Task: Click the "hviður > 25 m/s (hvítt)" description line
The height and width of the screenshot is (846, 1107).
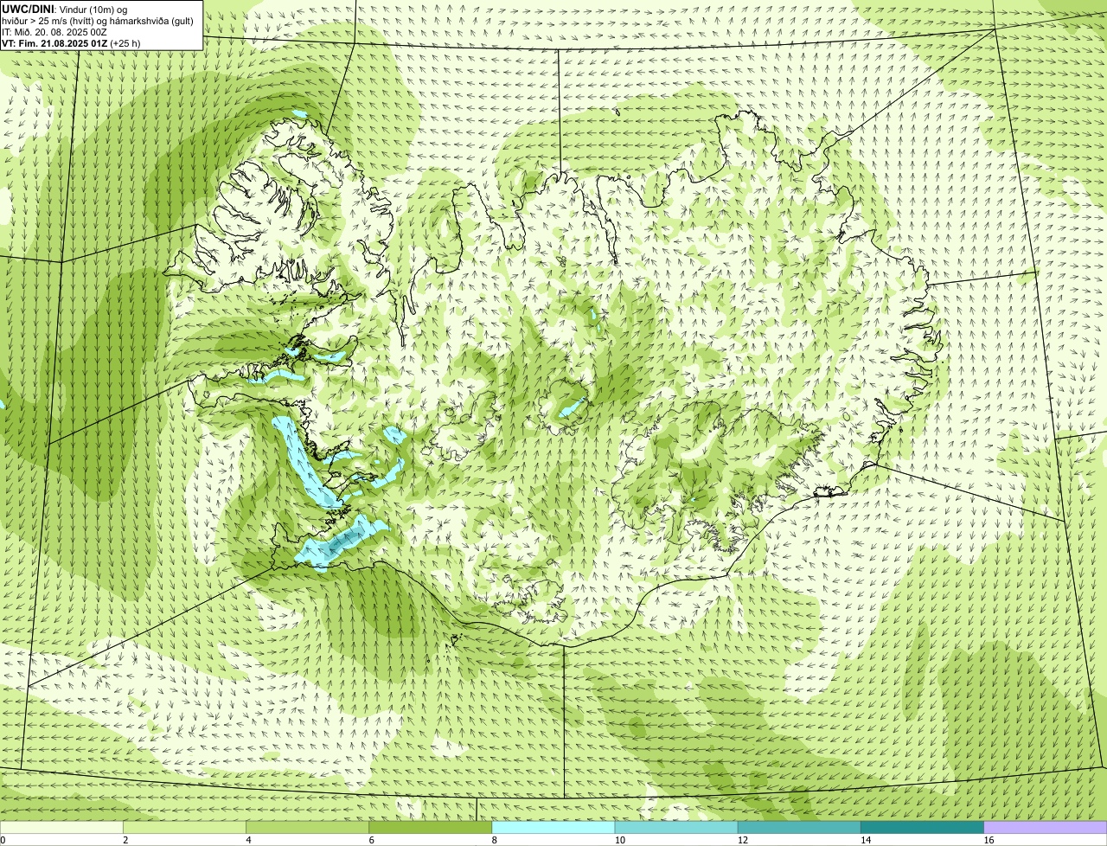Action: pyautogui.click(x=99, y=20)
